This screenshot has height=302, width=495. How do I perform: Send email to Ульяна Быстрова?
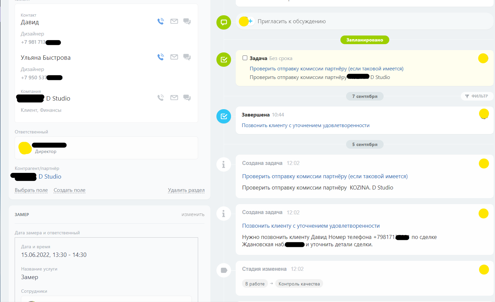(x=174, y=57)
